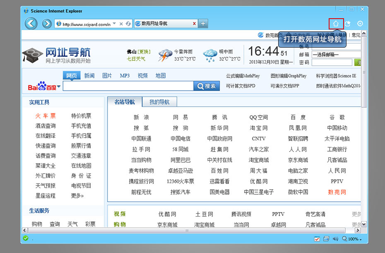The width and height of the screenshot is (385, 253).
Task: Open the 图形编辑GraphPlay link
Action: pos(289,76)
